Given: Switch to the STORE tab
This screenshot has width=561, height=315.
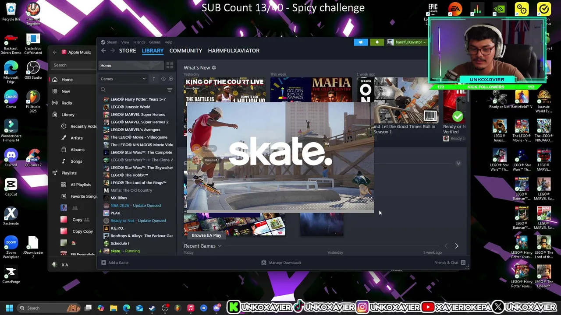Looking at the screenshot, I should click(x=128, y=51).
